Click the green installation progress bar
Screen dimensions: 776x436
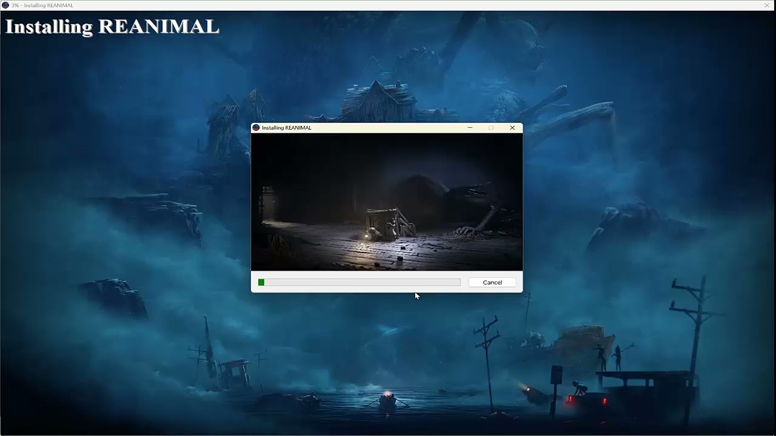(x=359, y=282)
